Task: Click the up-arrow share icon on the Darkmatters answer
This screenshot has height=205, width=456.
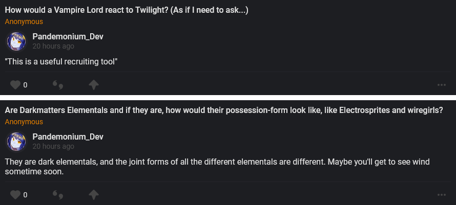Action: click(x=94, y=195)
